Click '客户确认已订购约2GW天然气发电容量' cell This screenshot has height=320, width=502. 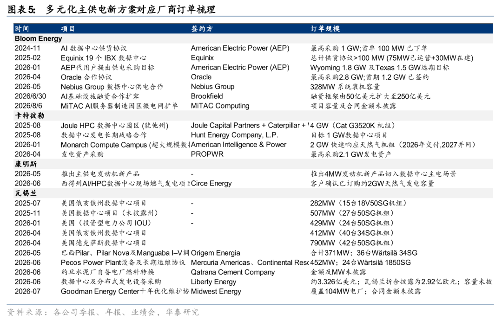pos(372,183)
